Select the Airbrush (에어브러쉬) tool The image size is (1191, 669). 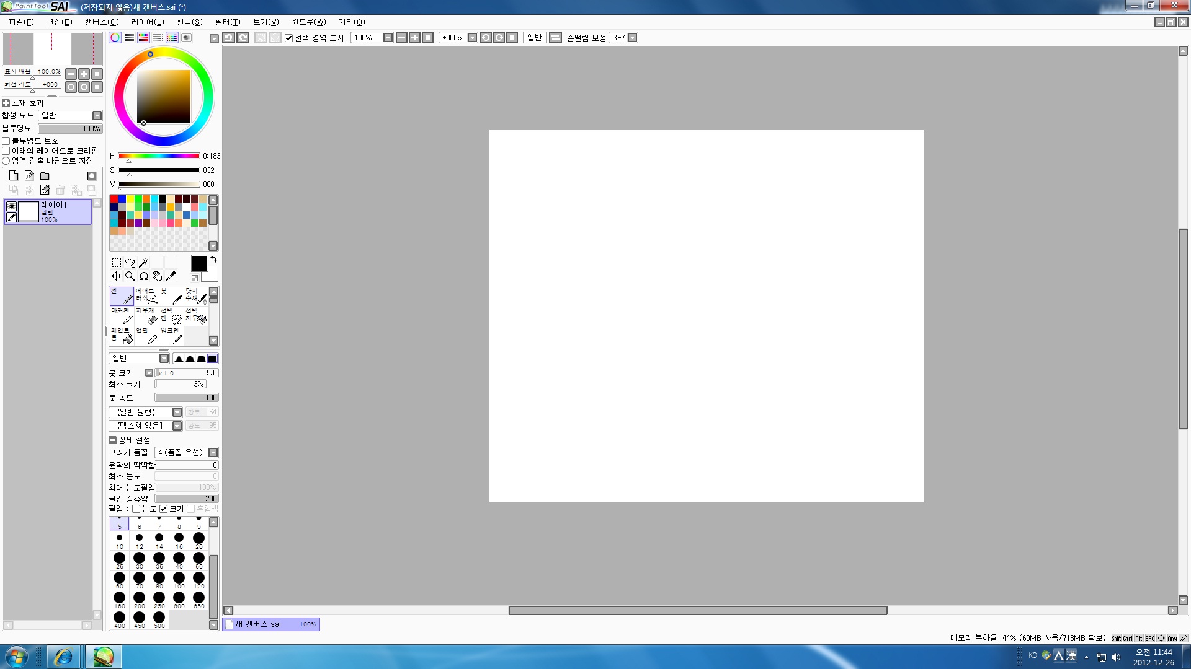147,295
